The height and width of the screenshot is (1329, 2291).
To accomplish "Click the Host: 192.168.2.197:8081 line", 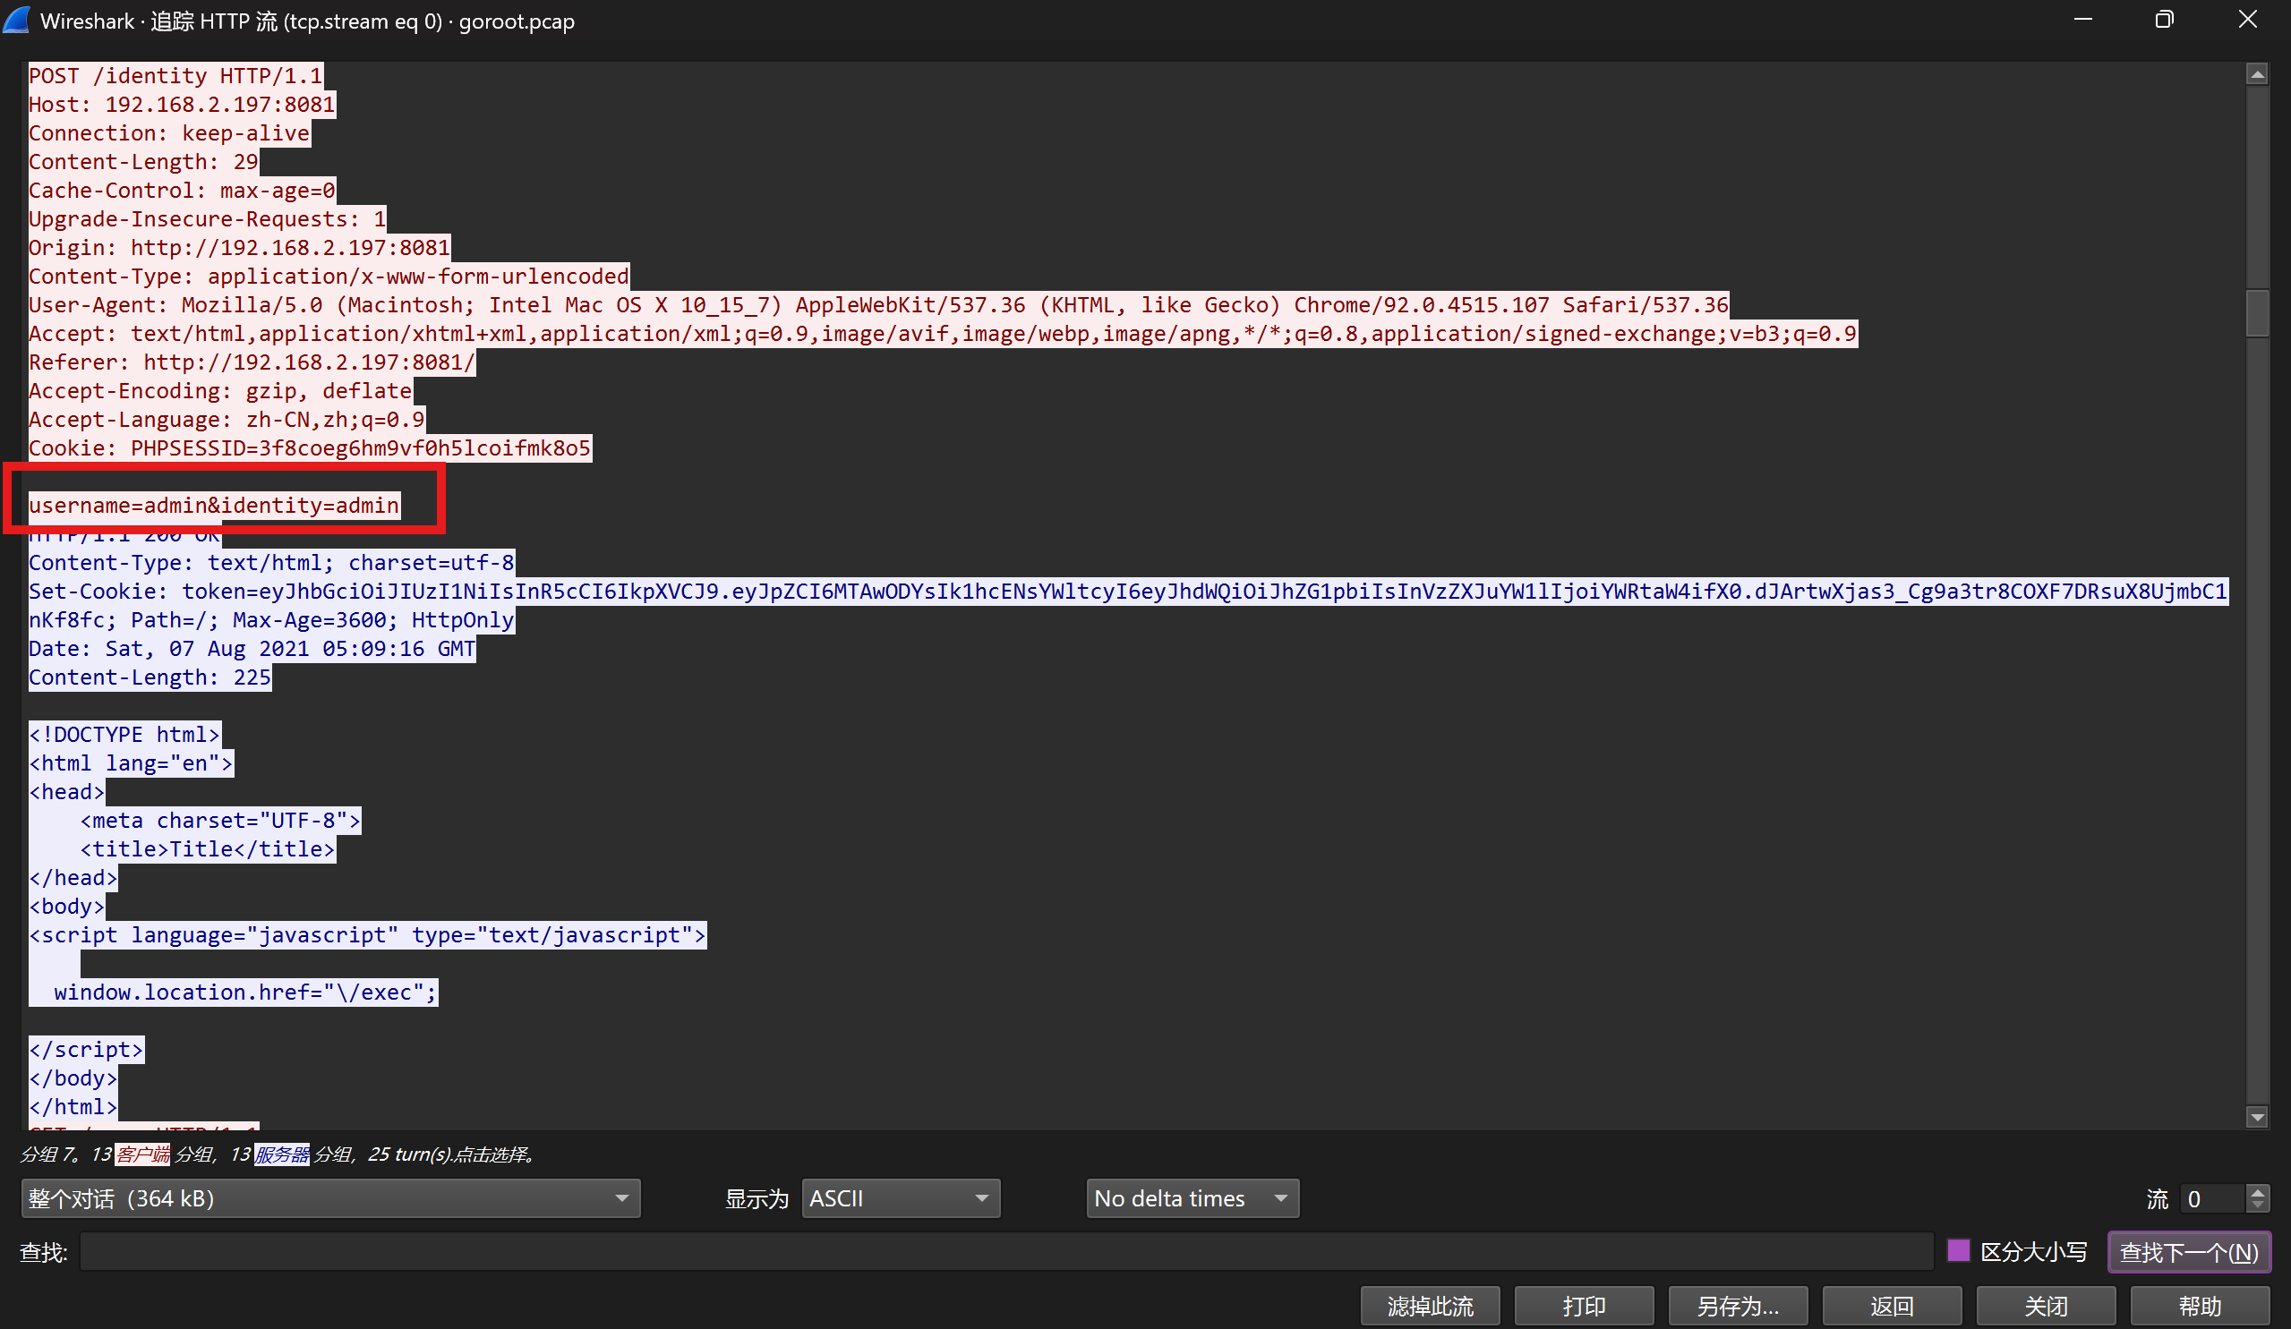I will (x=182, y=105).
